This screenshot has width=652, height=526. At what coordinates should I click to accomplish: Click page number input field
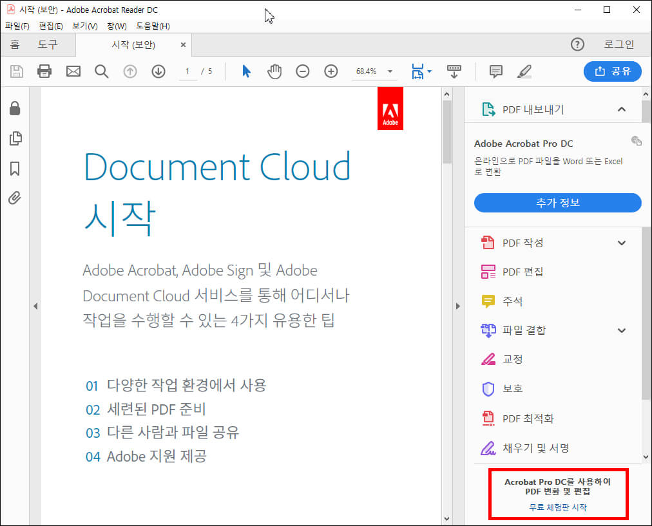(x=187, y=71)
